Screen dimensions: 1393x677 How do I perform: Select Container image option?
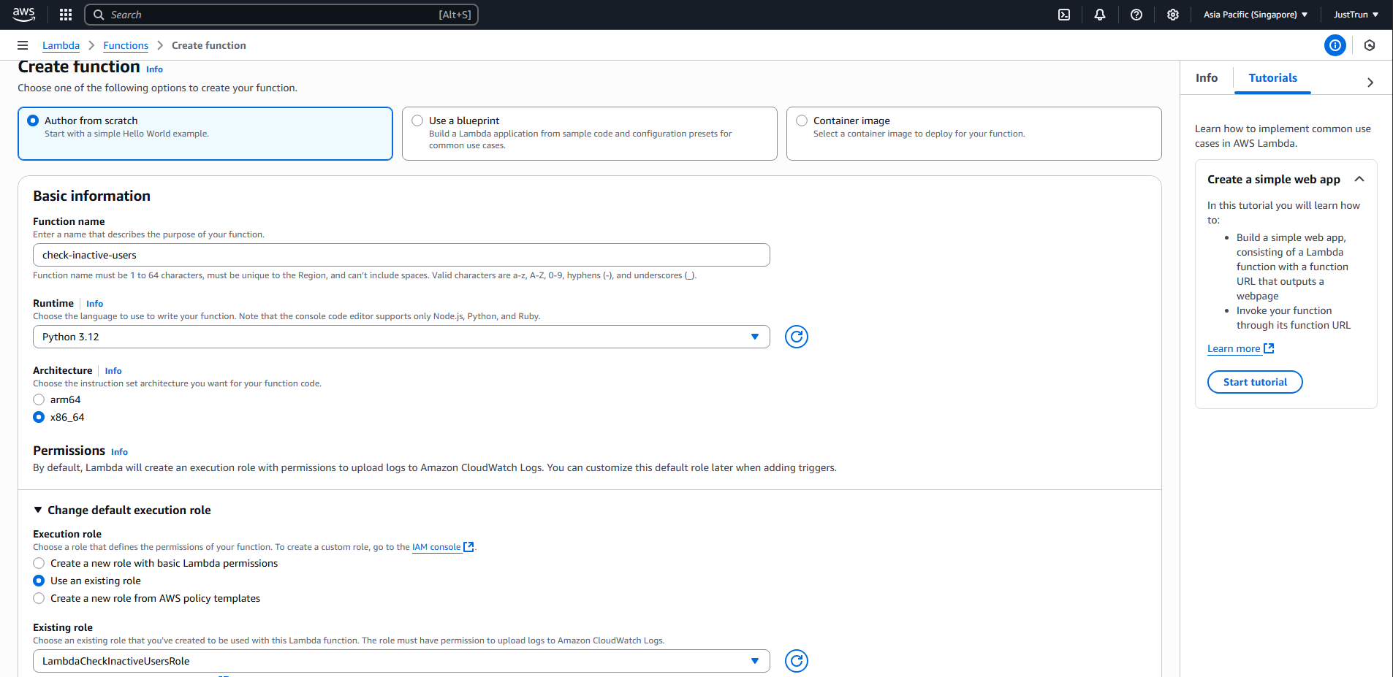pyautogui.click(x=802, y=121)
